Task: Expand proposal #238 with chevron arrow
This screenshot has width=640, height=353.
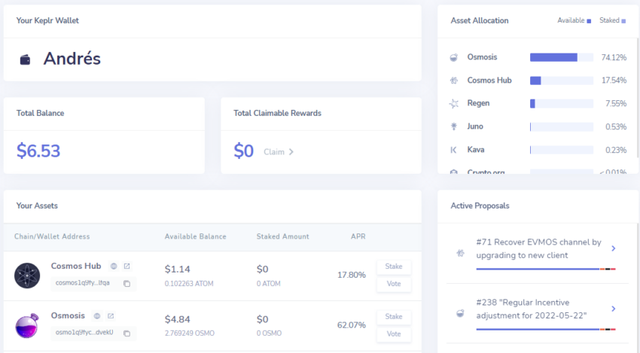Action: pos(613,309)
